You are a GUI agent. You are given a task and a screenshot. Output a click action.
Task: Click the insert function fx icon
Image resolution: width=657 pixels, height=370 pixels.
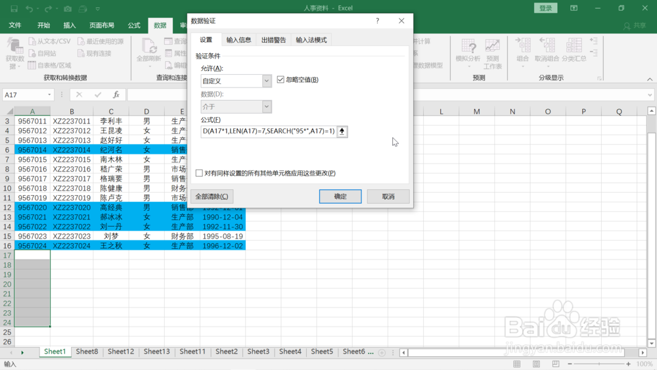click(116, 95)
